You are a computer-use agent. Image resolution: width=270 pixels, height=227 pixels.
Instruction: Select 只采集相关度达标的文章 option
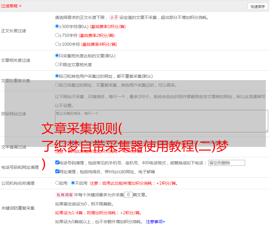click(x=57, y=55)
